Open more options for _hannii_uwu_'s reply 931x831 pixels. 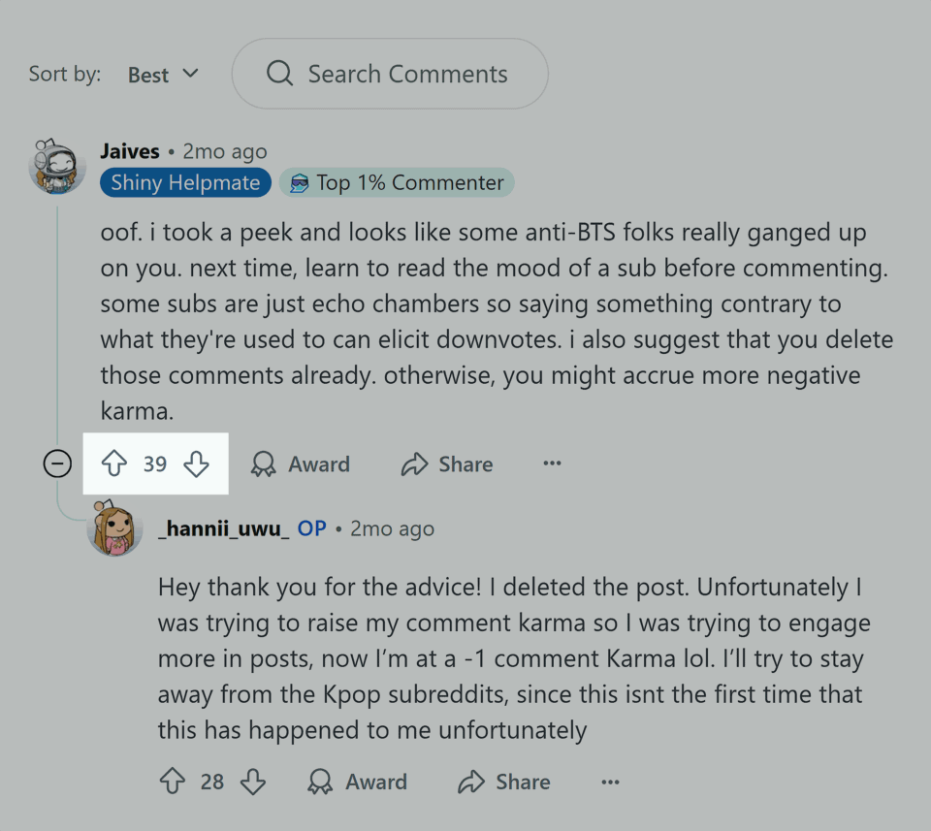[x=610, y=782]
